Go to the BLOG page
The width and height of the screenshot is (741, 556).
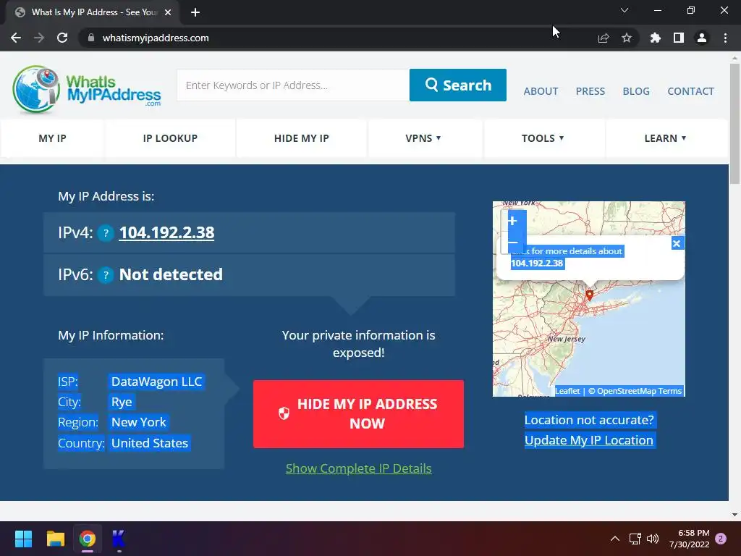(x=636, y=91)
